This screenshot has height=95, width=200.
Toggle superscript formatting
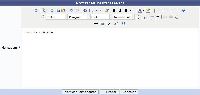[116, 24]
